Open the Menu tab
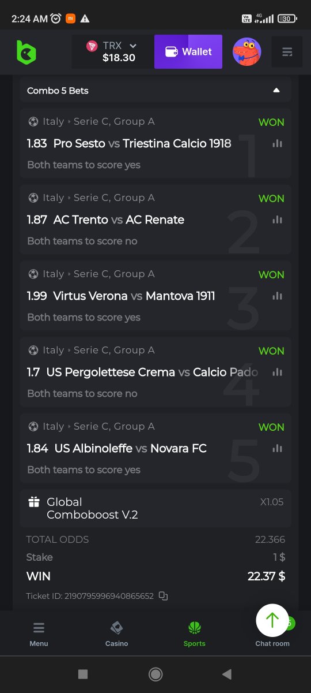The width and height of the screenshot is (311, 693). [x=39, y=634]
